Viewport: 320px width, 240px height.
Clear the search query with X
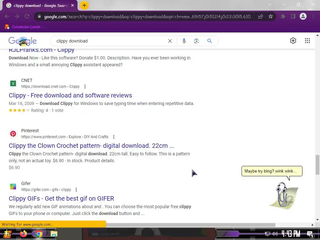170,41
